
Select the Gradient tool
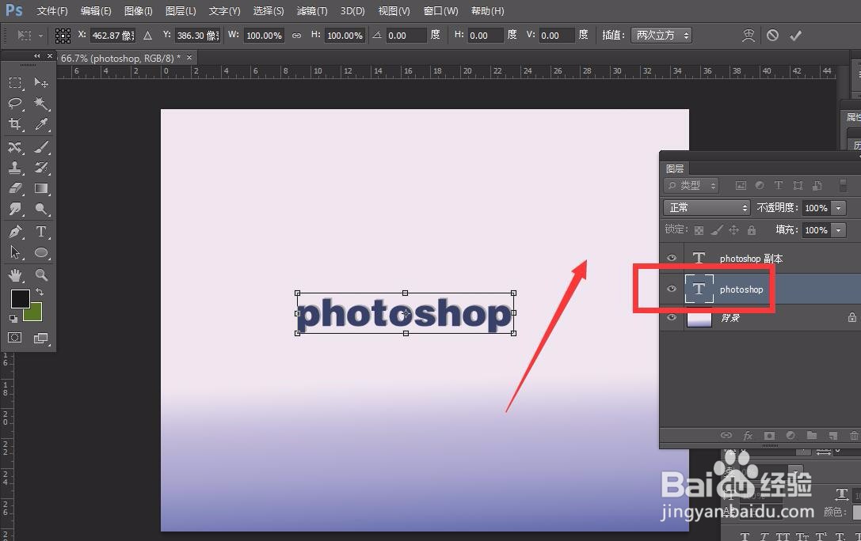click(41, 188)
